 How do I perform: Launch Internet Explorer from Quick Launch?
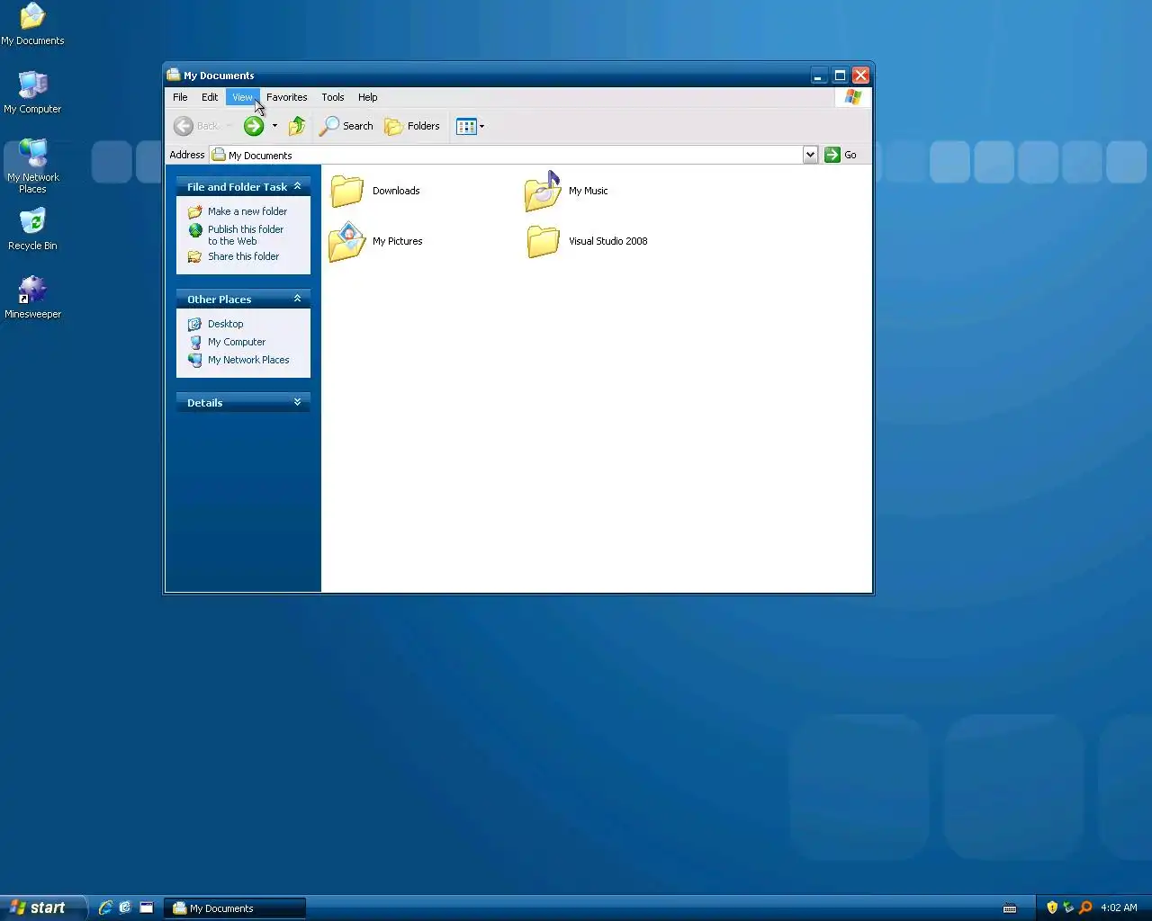105,908
